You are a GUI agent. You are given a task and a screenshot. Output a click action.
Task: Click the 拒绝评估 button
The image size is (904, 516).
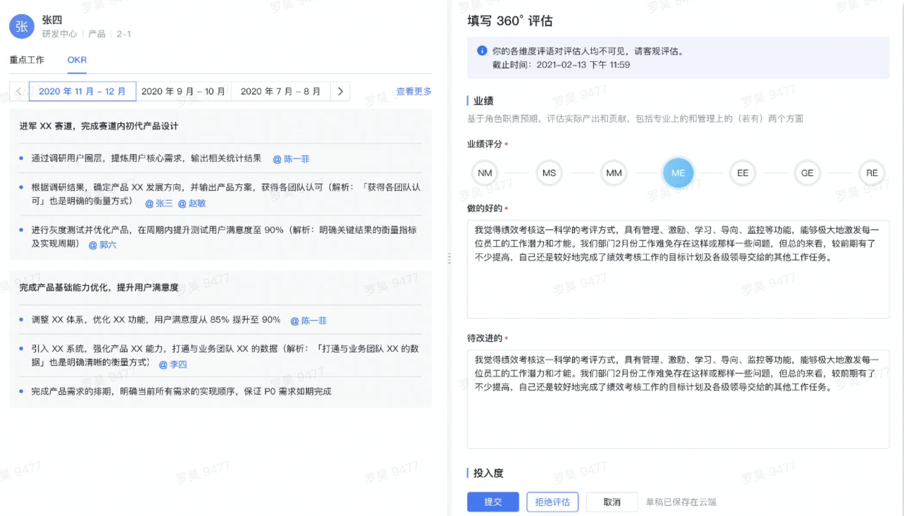[552, 502]
